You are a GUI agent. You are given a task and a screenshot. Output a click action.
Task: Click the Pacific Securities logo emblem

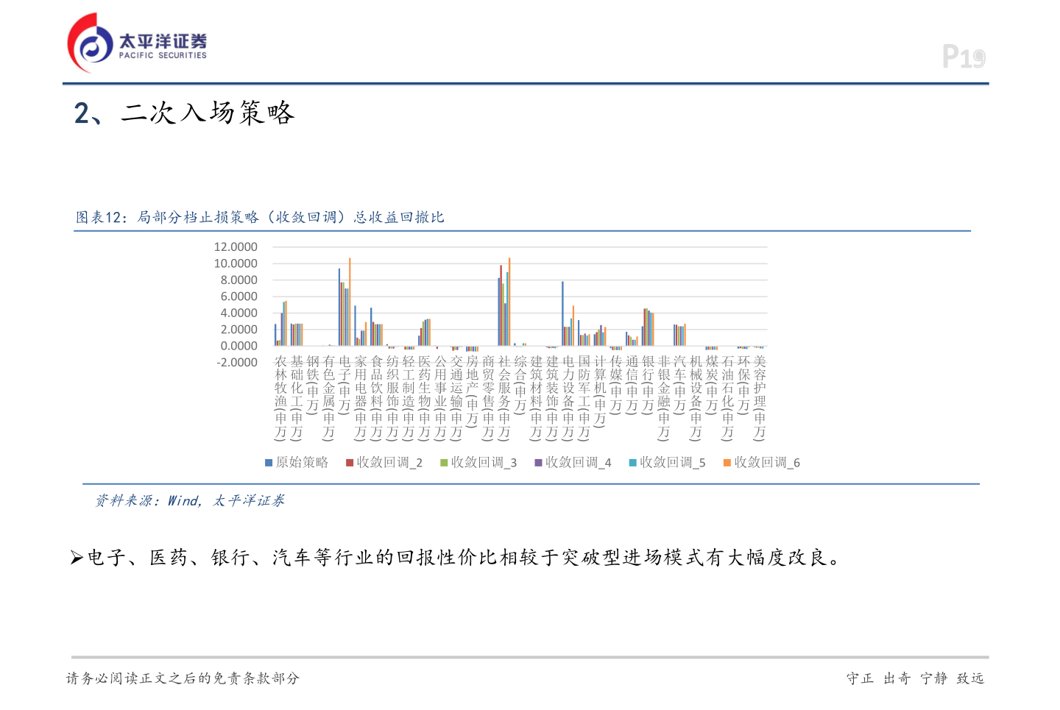(x=91, y=42)
